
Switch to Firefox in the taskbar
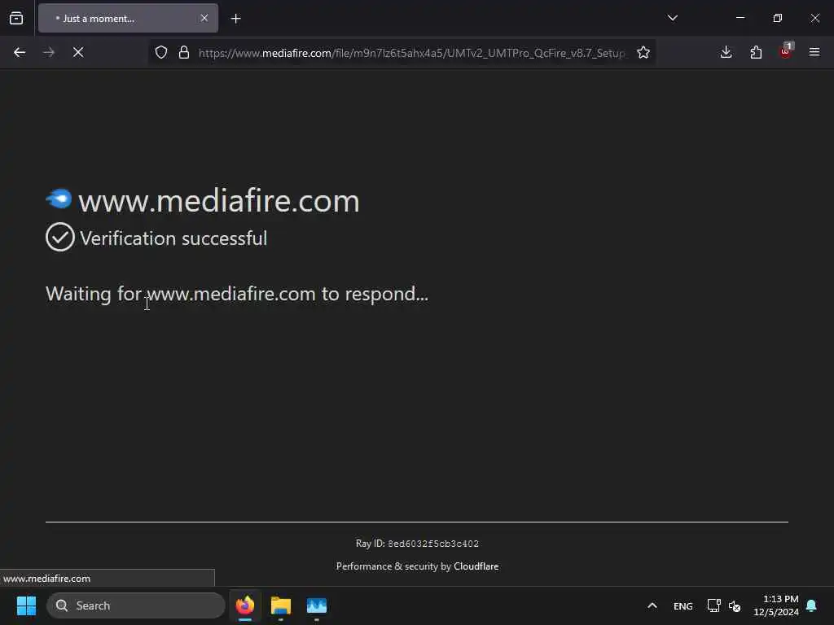[x=245, y=605]
